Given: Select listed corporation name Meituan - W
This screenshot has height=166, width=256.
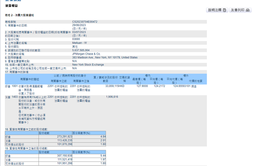Looking at the screenshot, I should (79, 43).
